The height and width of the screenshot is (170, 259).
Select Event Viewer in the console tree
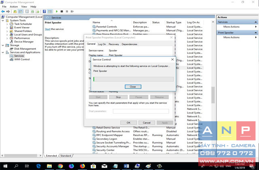tap(22, 28)
